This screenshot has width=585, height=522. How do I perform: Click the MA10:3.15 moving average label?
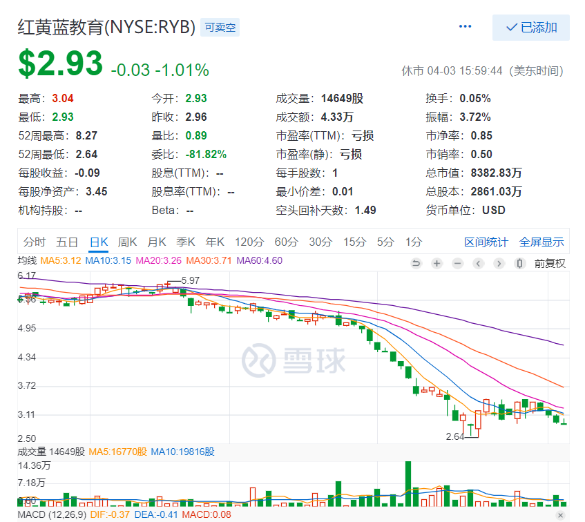pos(108,260)
